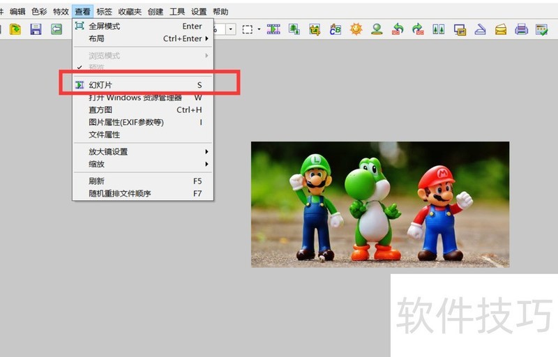Click the Resize image toolbar icon
558x357 pixels.
(x=294, y=29)
